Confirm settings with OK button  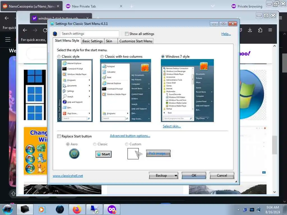(x=194, y=176)
